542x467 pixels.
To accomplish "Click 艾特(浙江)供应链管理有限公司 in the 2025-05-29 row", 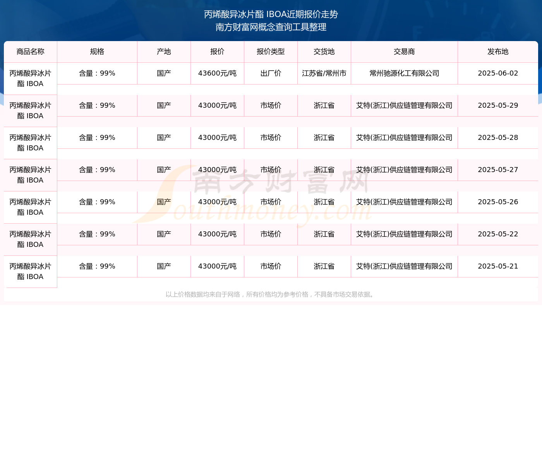I will (405, 106).
